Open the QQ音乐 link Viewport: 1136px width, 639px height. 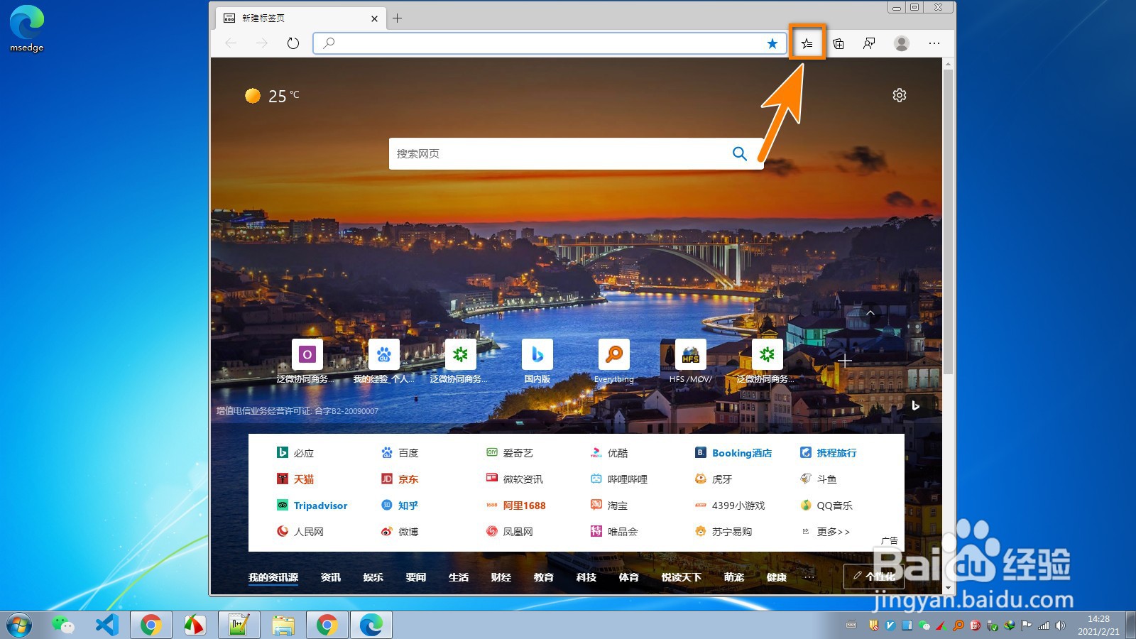826,506
